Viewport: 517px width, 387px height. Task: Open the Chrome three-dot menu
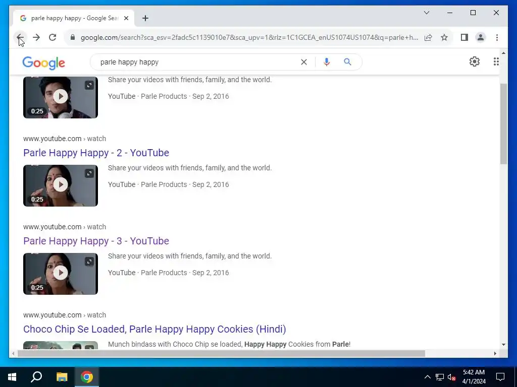[497, 37]
